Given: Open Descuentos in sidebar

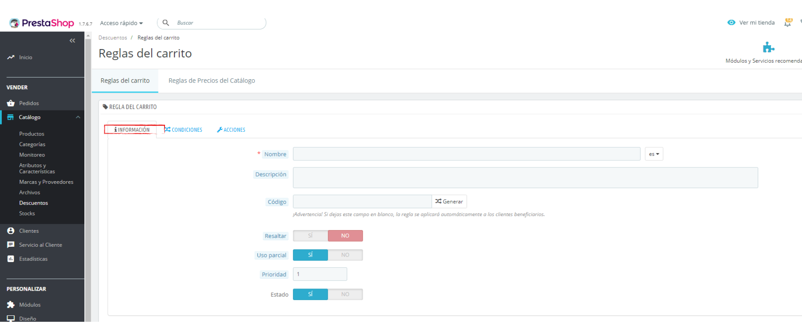Looking at the screenshot, I should (33, 203).
